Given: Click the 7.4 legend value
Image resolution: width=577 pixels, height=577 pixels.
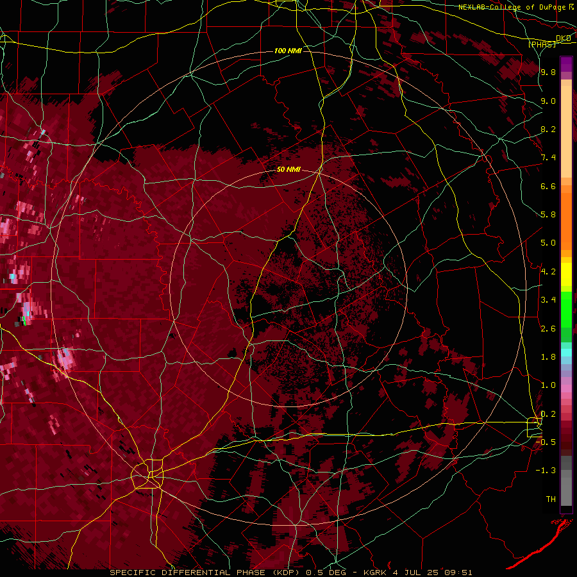Looking at the screenshot, I should (x=548, y=158).
